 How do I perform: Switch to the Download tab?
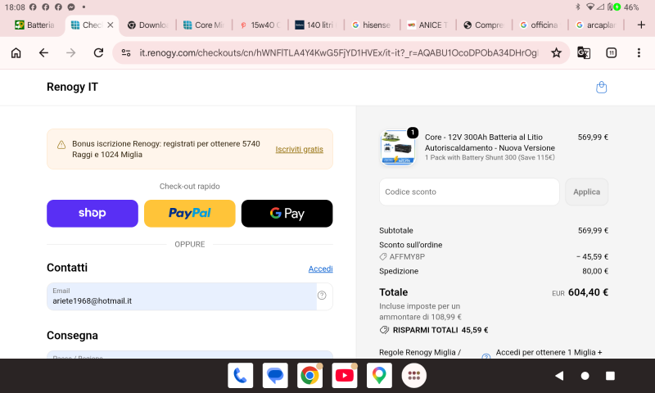[x=147, y=25]
